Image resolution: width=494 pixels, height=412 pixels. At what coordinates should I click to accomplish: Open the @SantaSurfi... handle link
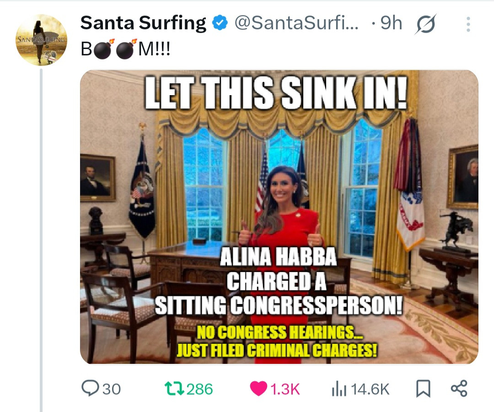pos(296,23)
